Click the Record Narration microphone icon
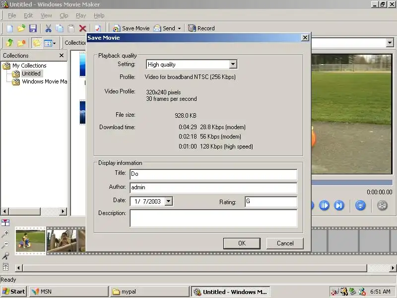 tap(5, 256)
